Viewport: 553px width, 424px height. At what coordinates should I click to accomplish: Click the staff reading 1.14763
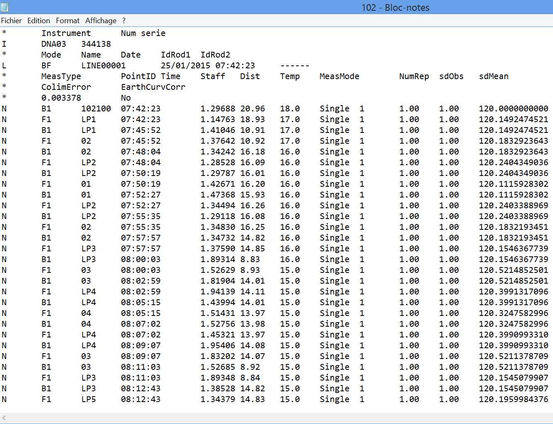[x=218, y=119]
